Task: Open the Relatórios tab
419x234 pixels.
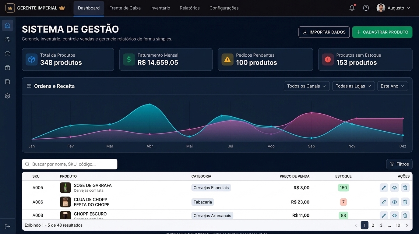Action: point(190,8)
